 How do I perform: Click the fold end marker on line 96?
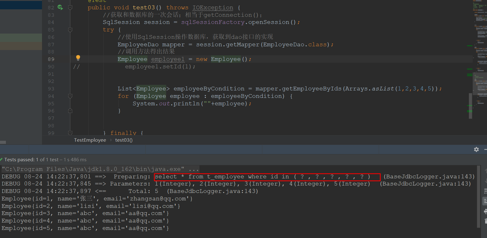70,111
